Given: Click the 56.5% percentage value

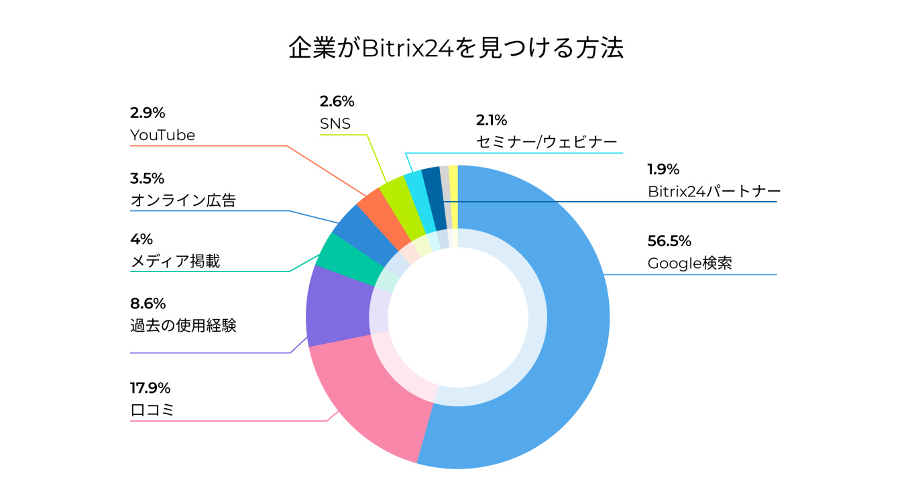Looking at the screenshot, I should click(x=669, y=241).
